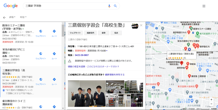Viewport: 218px width, 110px height.
Task: Select the 個別教室のトライ三鷹駅前校 listing title
Action: point(14,103)
